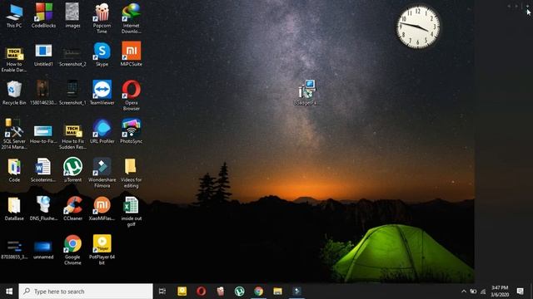Open the yellow Sticky Notes taskbar icon
The width and height of the screenshot is (533, 299).
(182, 292)
